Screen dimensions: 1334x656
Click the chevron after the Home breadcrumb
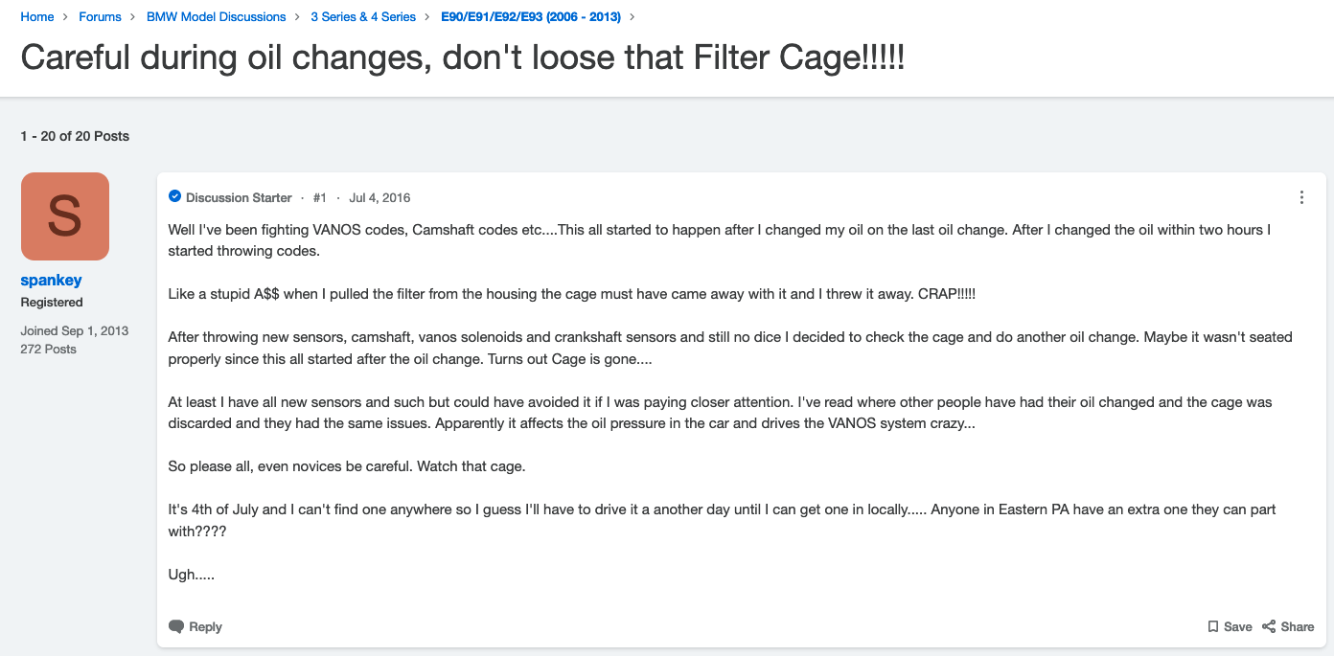(66, 16)
